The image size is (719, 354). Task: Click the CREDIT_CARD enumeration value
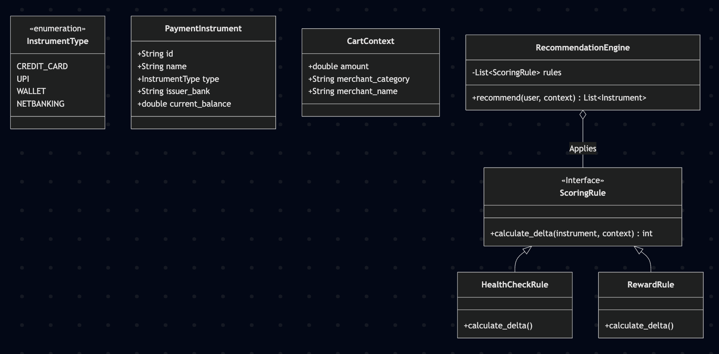(x=42, y=66)
